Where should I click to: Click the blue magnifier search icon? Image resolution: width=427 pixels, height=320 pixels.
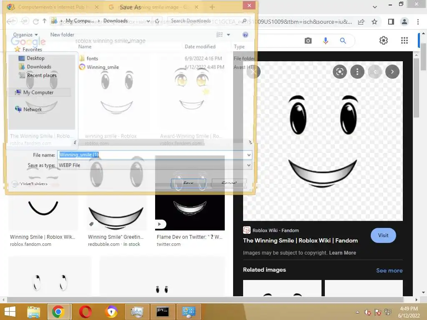343,41
